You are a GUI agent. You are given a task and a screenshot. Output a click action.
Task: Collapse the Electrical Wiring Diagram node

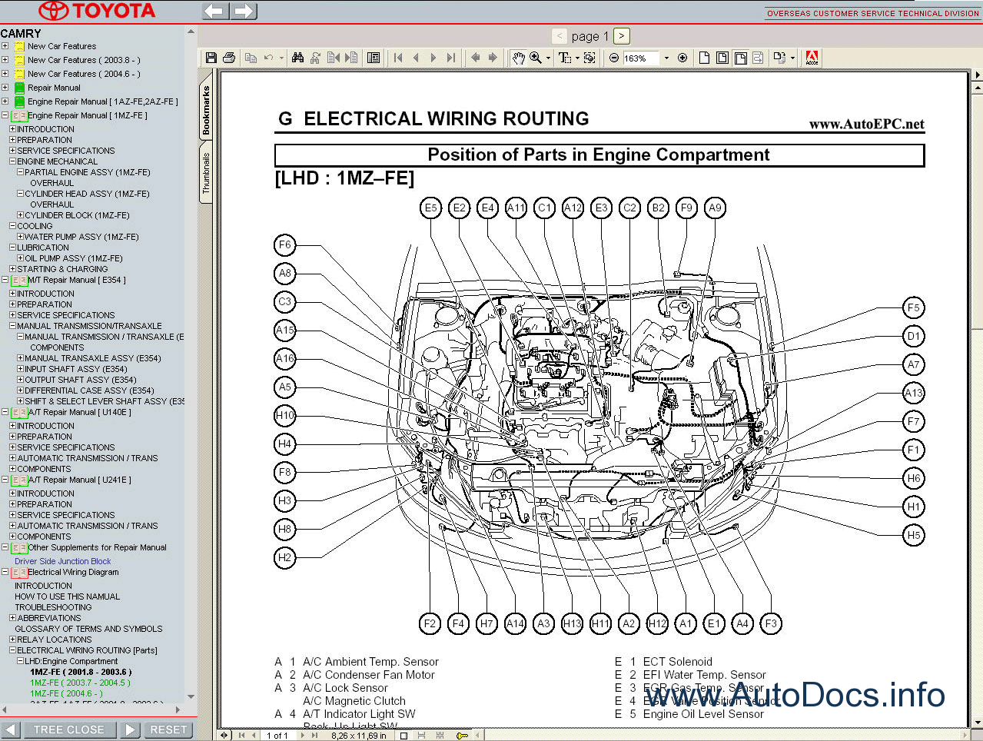pyautogui.click(x=5, y=572)
